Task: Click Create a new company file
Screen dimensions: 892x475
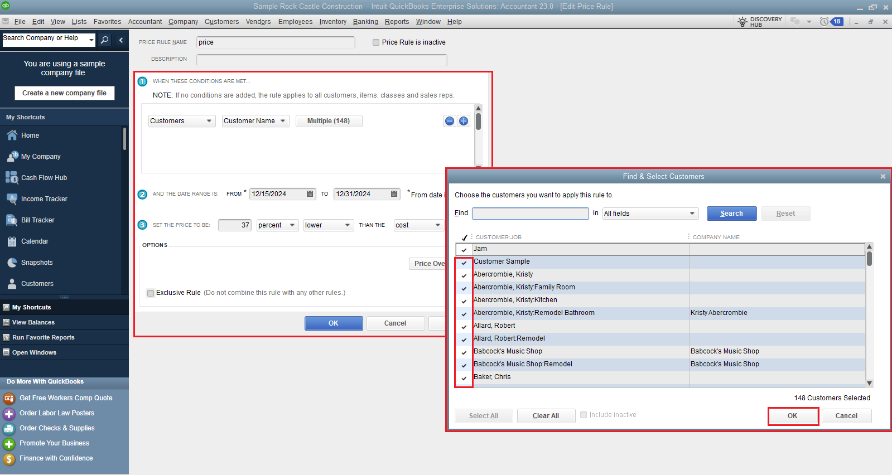Action: [x=65, y=93]
